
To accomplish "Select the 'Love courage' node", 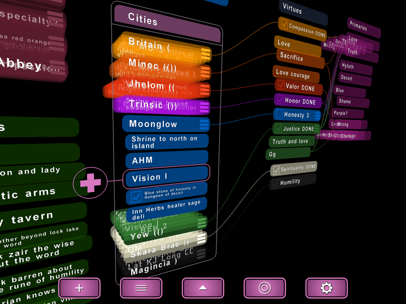I will point(296,74).
